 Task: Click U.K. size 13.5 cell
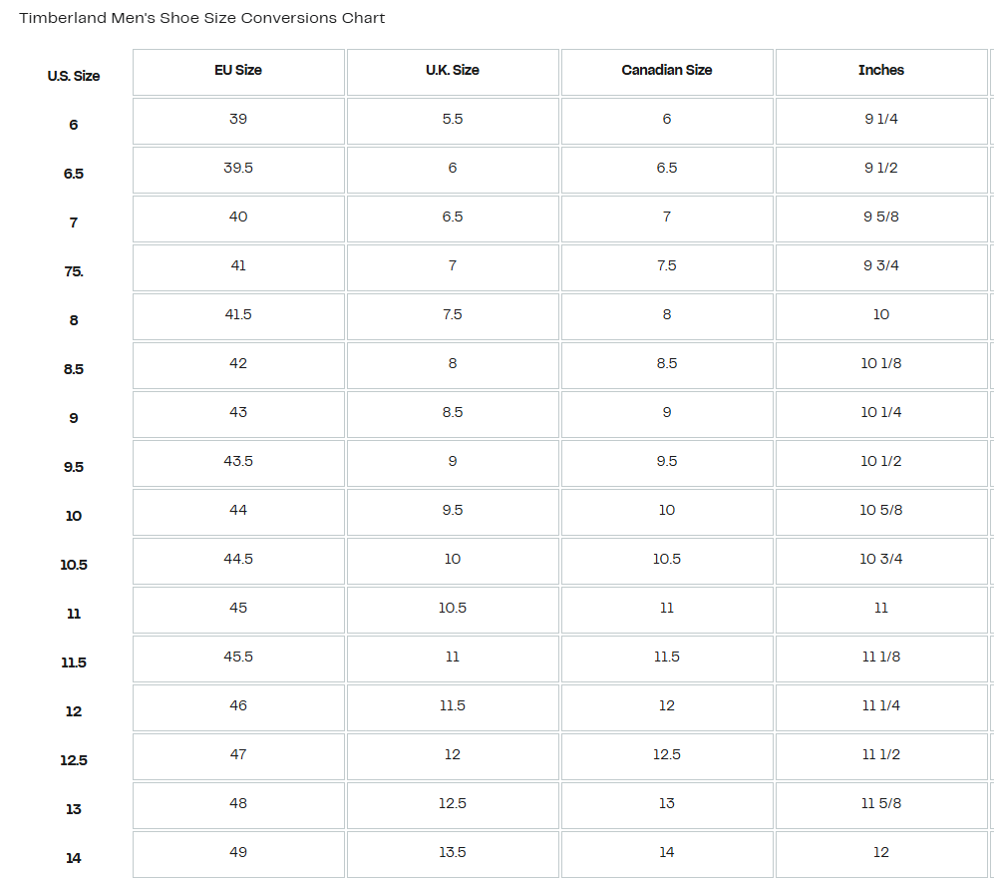tap(453, 853)
